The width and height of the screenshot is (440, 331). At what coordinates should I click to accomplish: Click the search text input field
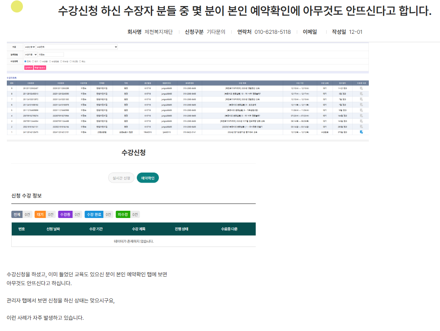(51, 54)
